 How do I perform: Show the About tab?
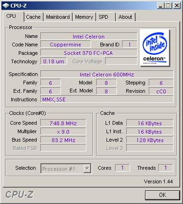125,17
